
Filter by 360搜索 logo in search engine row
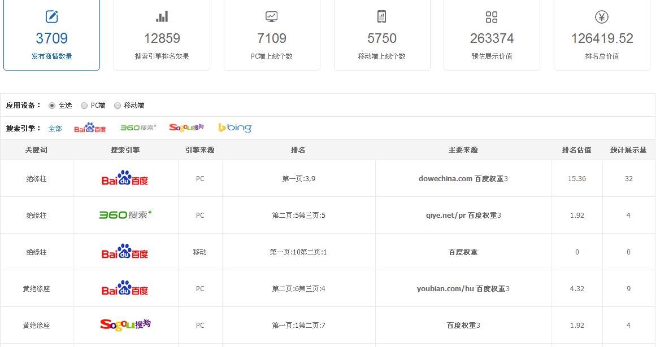click(138, 128)
